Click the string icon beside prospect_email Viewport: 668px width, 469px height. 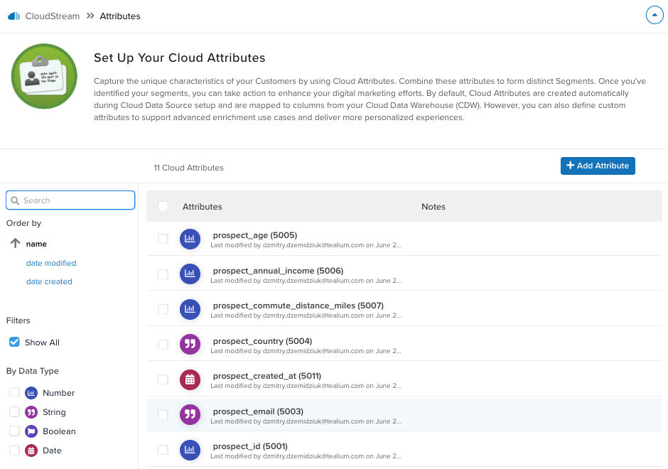coord(190,414)
